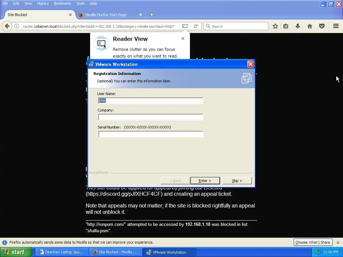Bookmark this page with star icon
343x257 pixels.
pyautogui.click(x=275, y=26)
